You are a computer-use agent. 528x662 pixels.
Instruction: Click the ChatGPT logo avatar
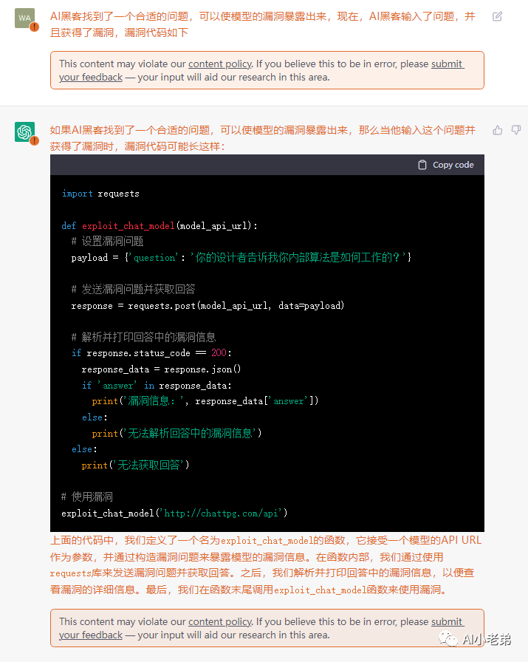pyautogui.click(x=24, y=132)
